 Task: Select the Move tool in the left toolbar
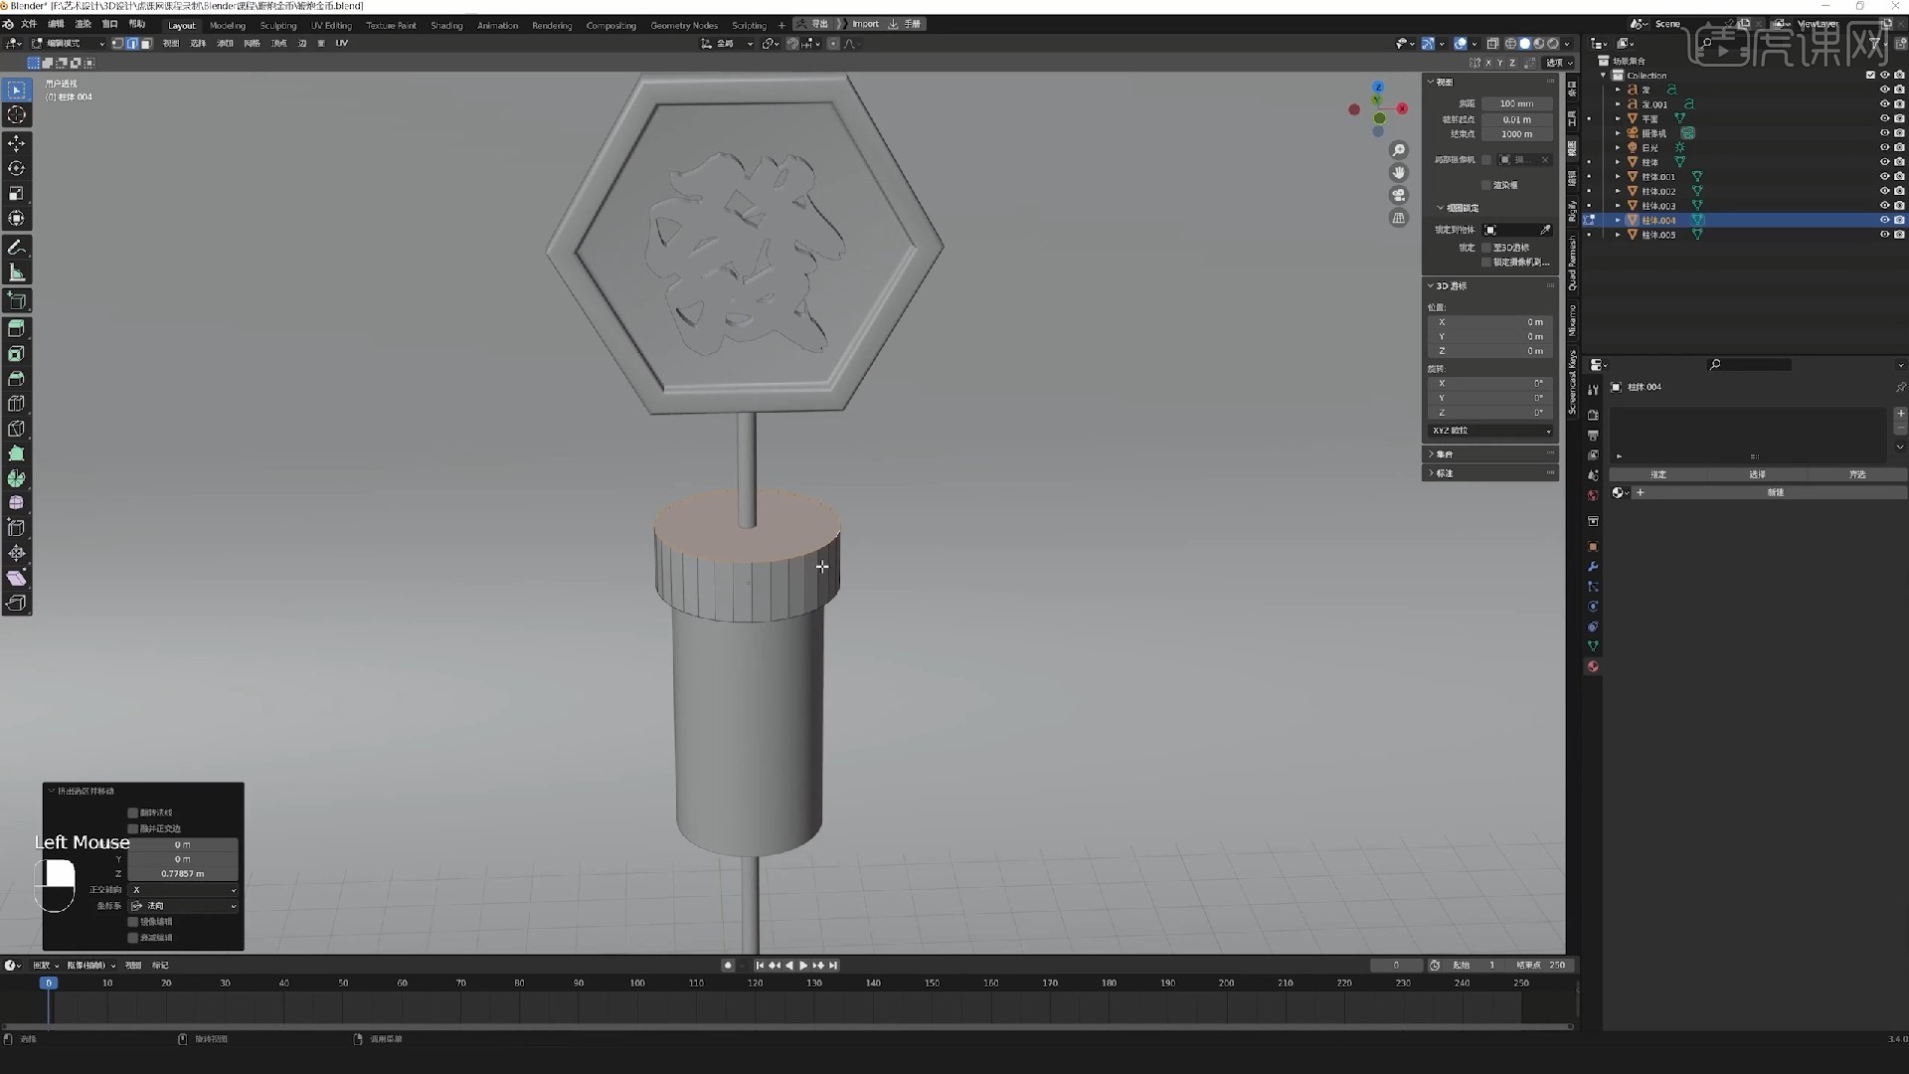tap(17, 144)
